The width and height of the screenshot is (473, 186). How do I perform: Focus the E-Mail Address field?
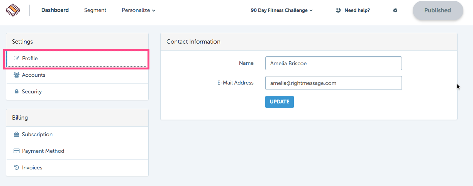click(334, 83)
